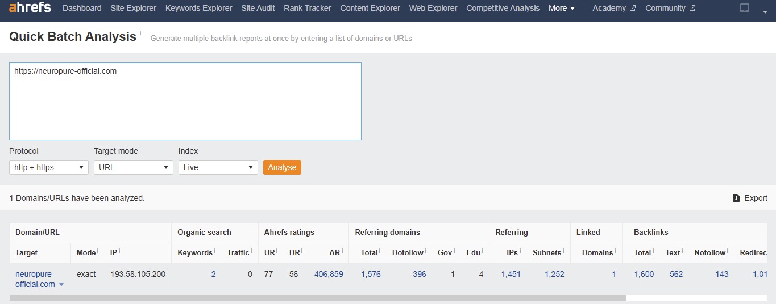Click the Community external link icon
The image size is (776, 304).
692,9
